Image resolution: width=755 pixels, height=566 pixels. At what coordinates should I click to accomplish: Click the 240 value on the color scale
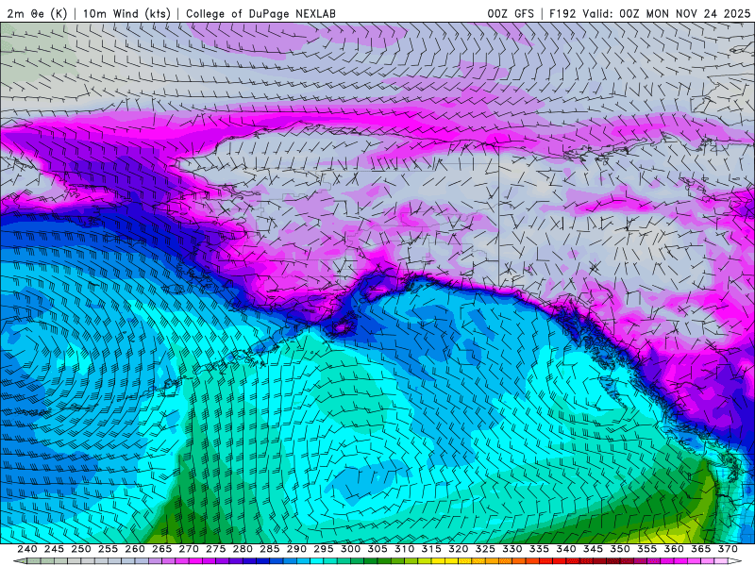click(27, 549)
